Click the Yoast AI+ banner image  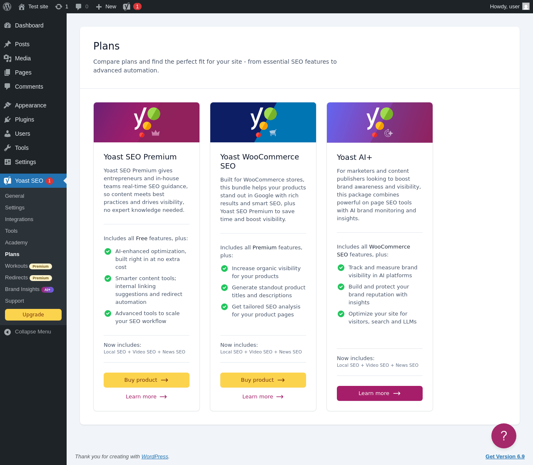pos(380,122)
